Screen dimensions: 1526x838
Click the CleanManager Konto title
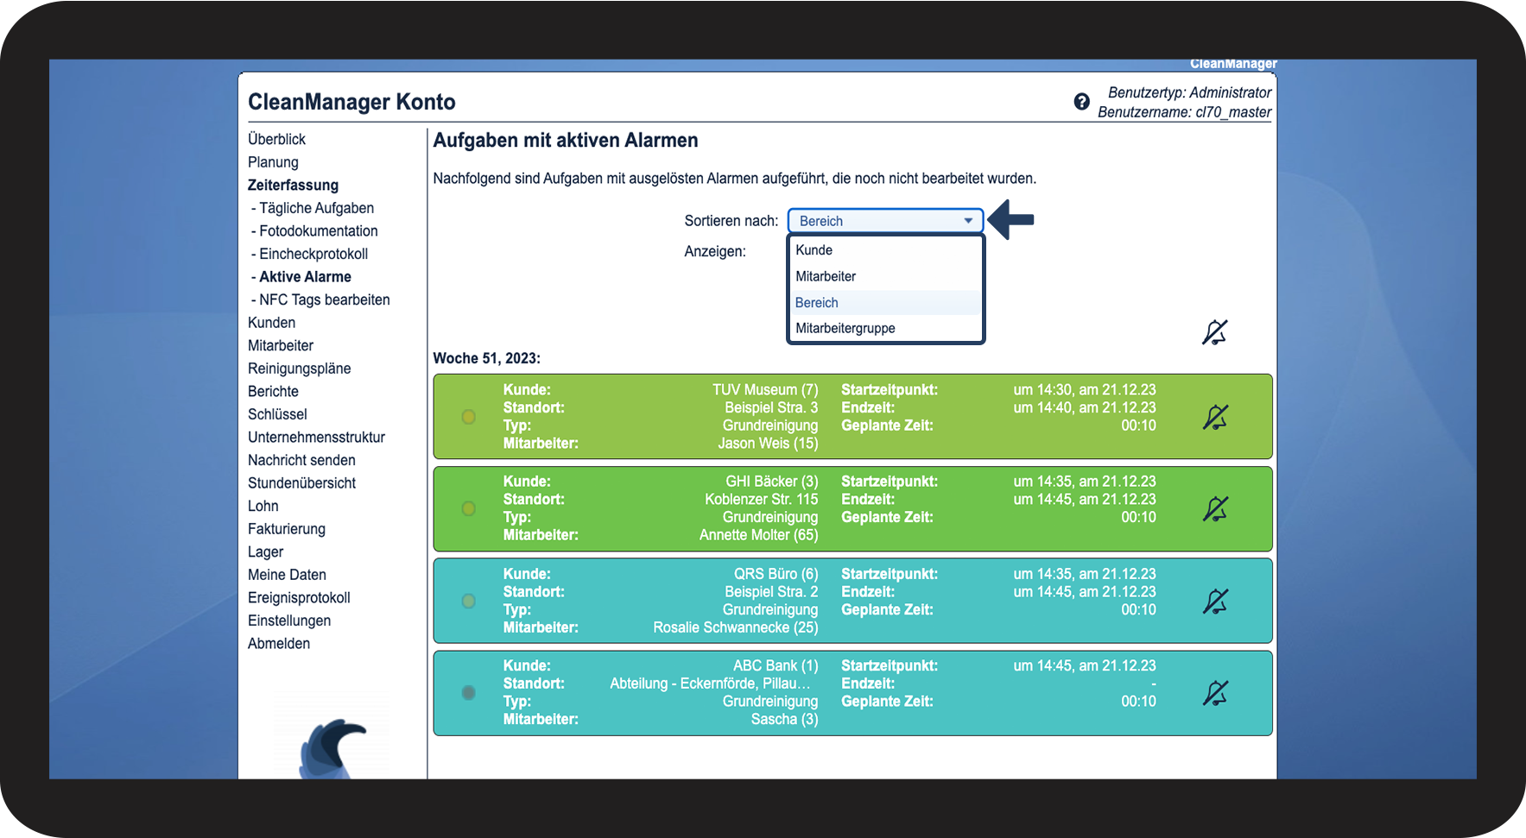pyautogui.click(x=351, y=102)
